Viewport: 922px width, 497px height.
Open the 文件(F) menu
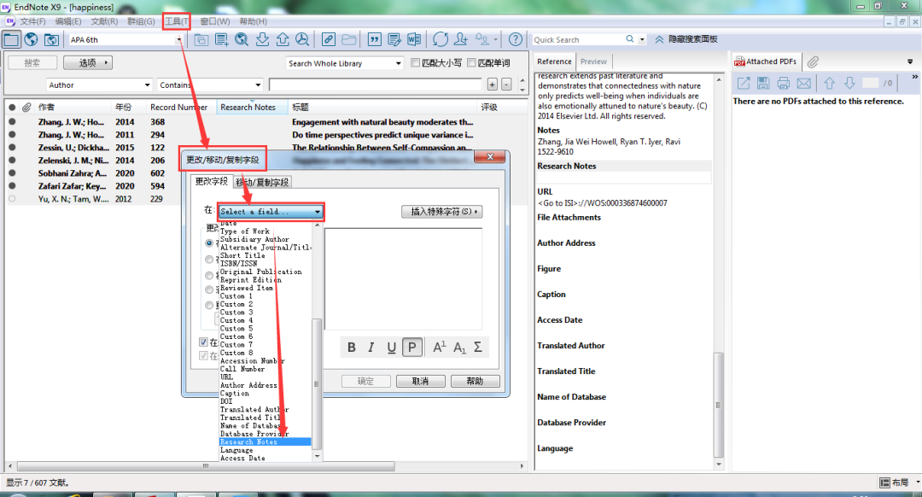pos(32,21)
